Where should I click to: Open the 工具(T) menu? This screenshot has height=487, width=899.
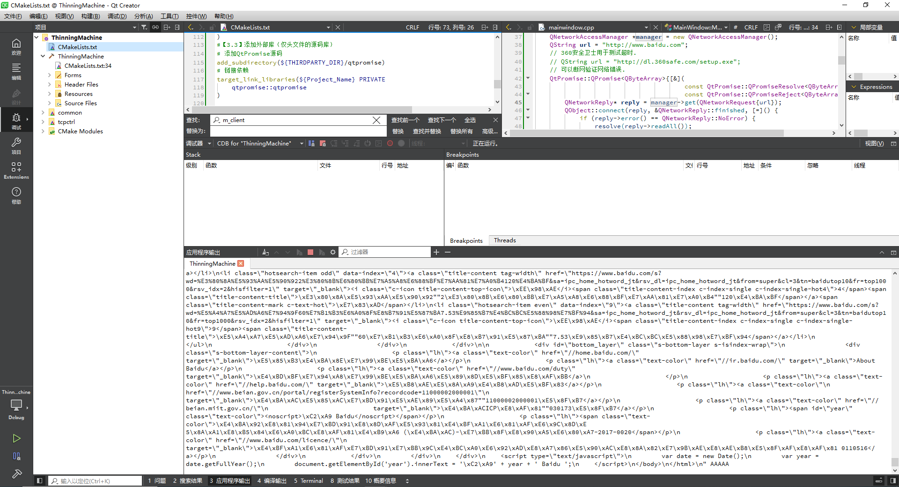tap(169, 16)
